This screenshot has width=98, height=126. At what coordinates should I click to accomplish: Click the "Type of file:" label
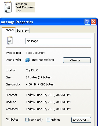point(13,53)
